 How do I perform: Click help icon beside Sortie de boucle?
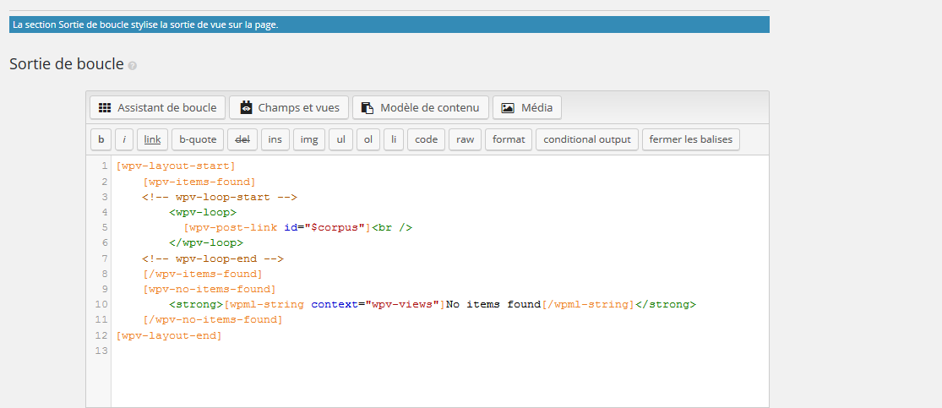[132, 66]
